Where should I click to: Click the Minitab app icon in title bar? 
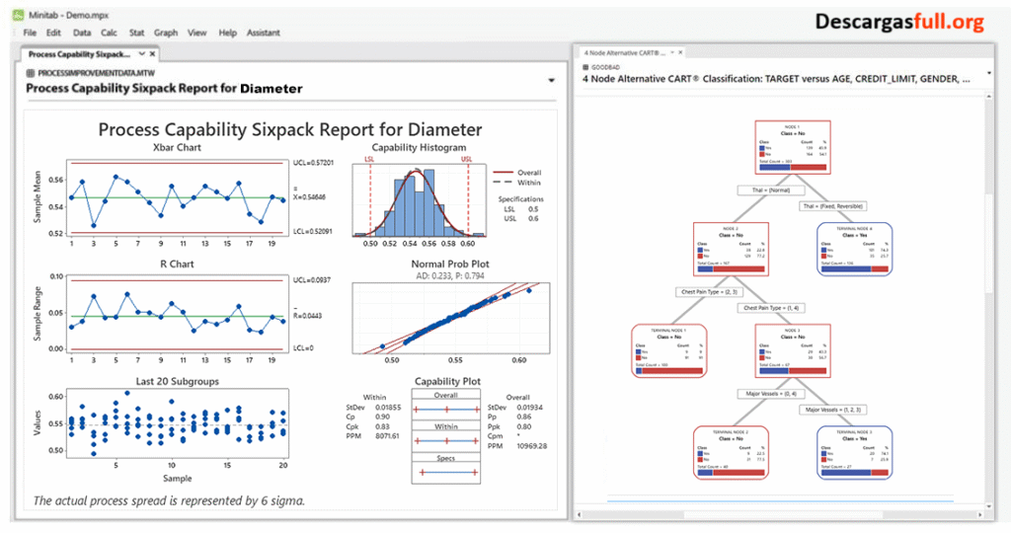(x=18, y=15)
